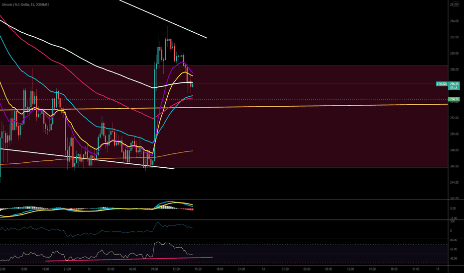This screenshot has width=464, height=273.
Task: Click the 262.00 price scale label
Action: (454, 37)
